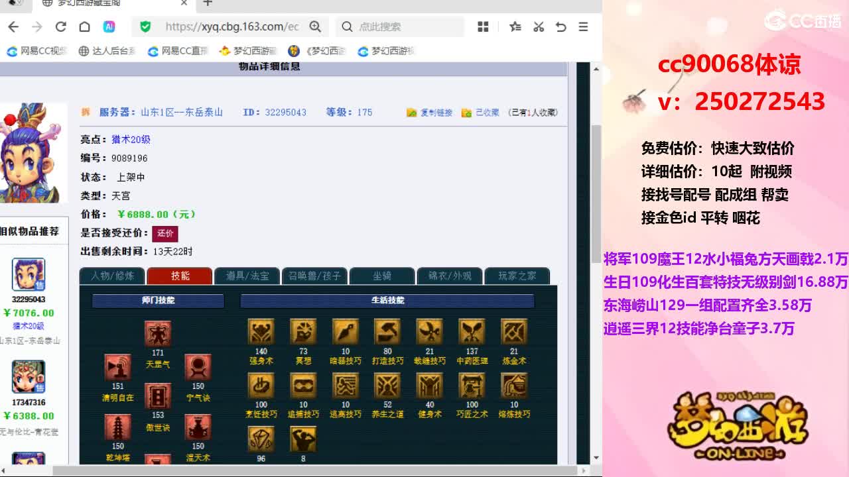Close the 梦幻西游藏宝阁 tab
The width and height of the screenshot is (849, 477).
tap(184, 3)
